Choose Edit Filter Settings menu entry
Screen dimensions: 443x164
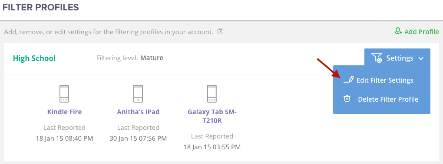pos(382,80)
